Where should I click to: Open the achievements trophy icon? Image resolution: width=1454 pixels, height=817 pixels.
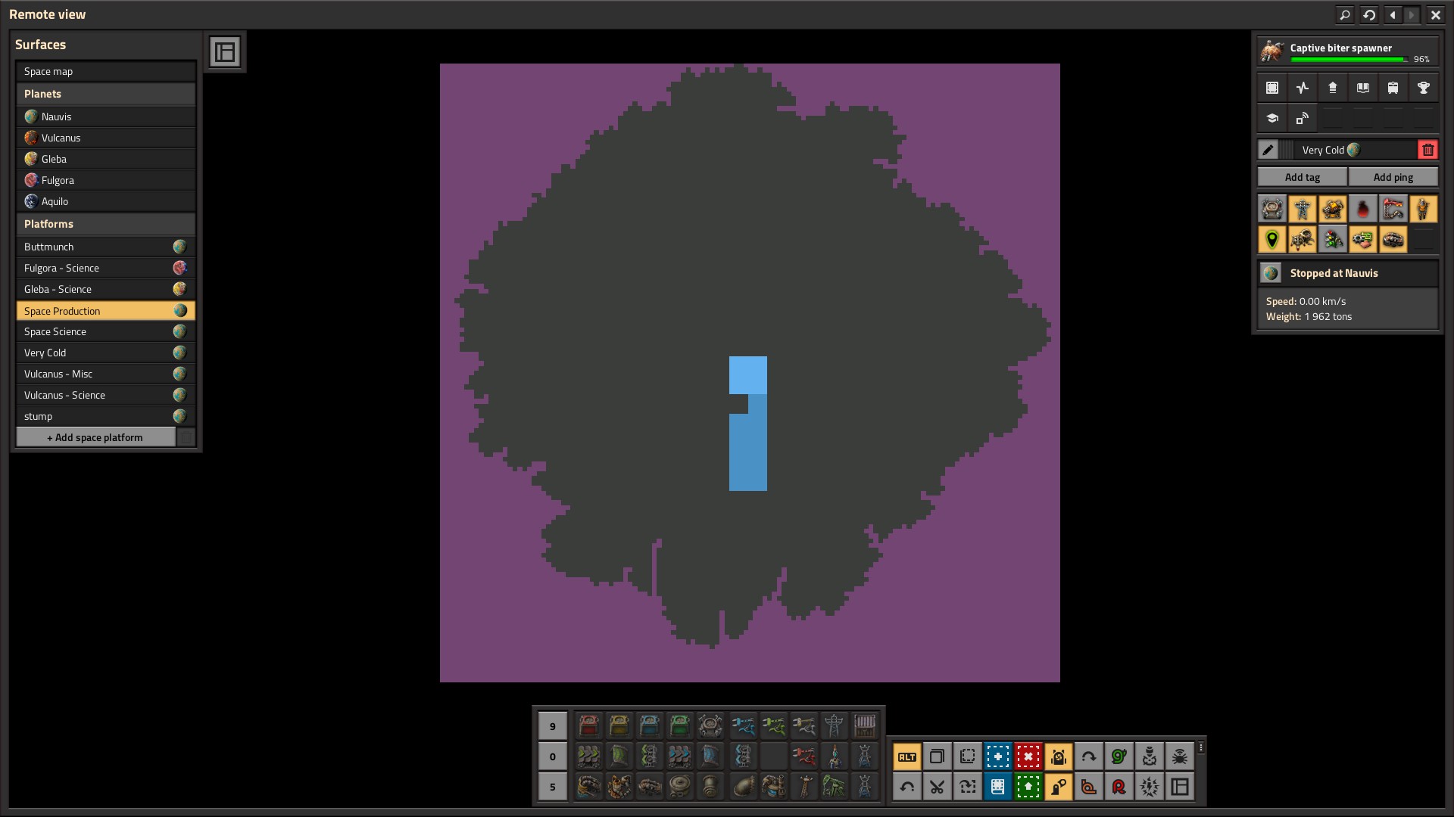point(1423,88)
